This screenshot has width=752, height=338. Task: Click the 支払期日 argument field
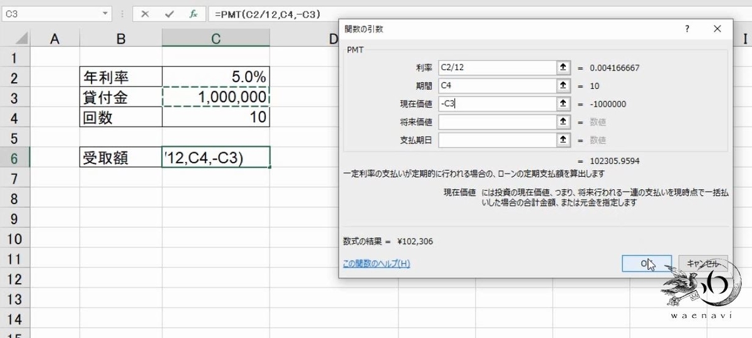tap(498, 140)
